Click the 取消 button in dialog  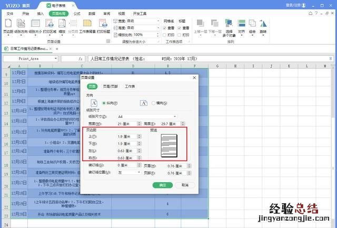(x=184, y=185)
